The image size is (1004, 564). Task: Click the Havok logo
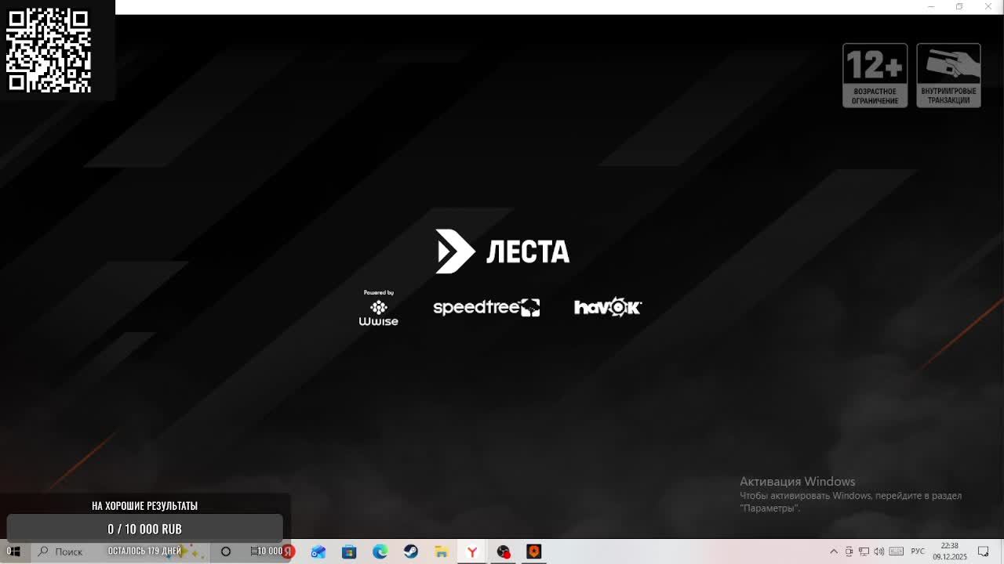coord(608,307)
